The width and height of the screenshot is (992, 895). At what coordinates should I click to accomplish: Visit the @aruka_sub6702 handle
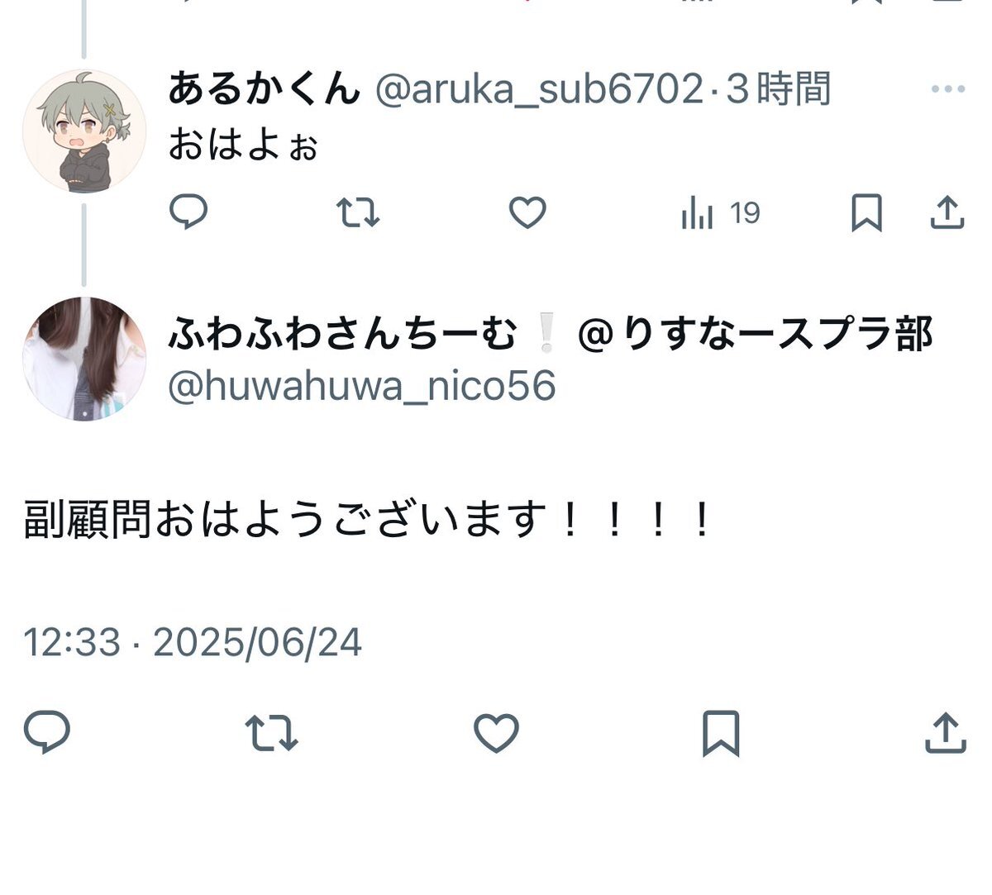tap(540, 89)
